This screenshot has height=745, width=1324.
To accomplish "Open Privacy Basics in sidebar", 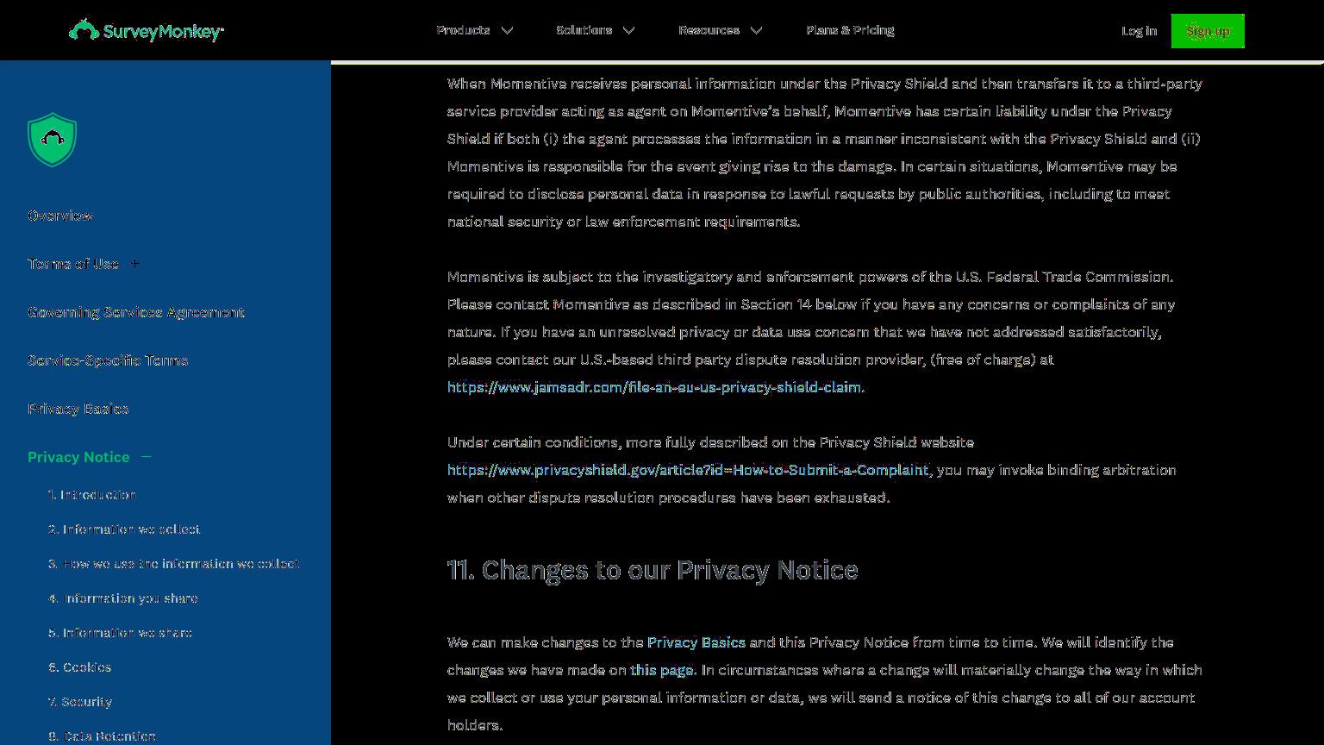I will click(78, 409).
